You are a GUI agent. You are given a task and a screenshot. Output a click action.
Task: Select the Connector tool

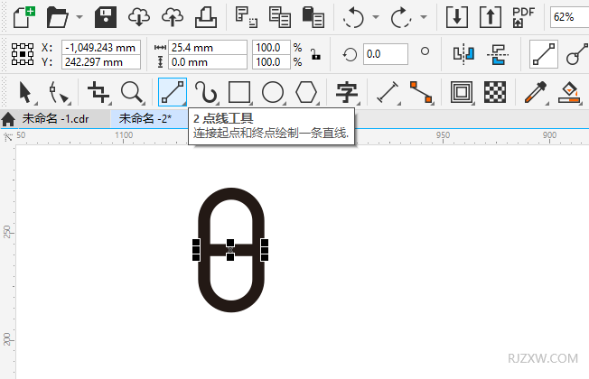[x=421, y=92]
